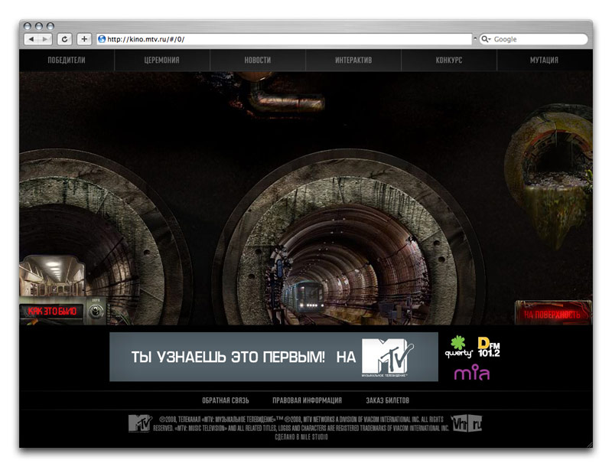Viewport: 612px width, 467px height.
Task: Add bookmark with the plus button
Action: [x=84, y=39]
